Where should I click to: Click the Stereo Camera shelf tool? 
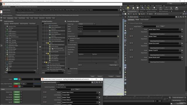pyautogui.click(x=161, y=8)
